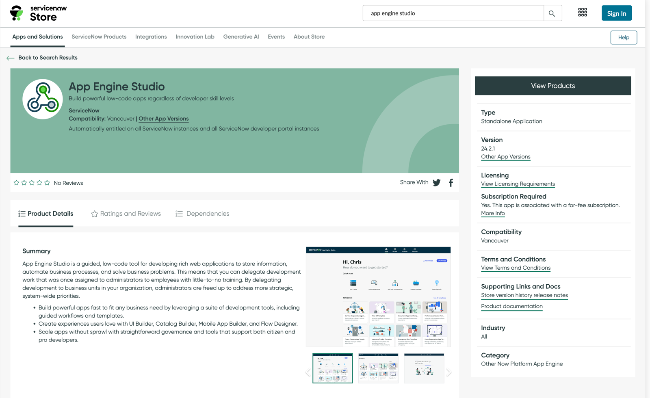Open the More Info subscription link

(x=493, y=213)
